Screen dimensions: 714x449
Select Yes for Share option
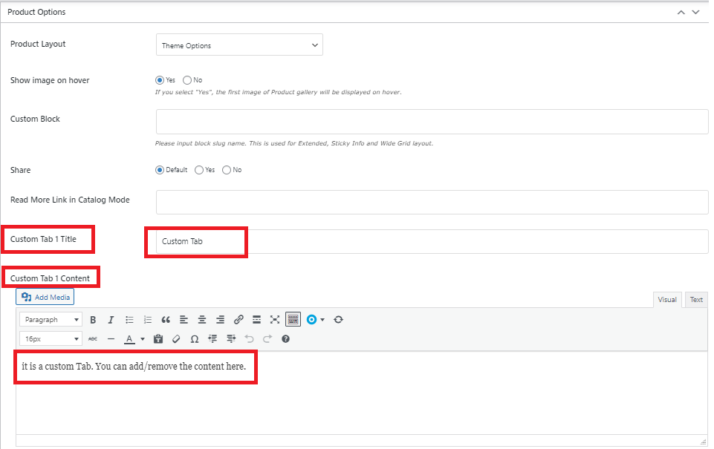[199, 170]
